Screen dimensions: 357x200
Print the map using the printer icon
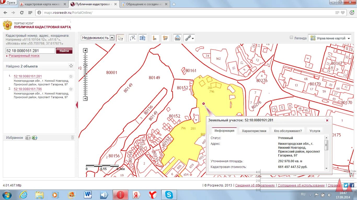click(177, 38)
